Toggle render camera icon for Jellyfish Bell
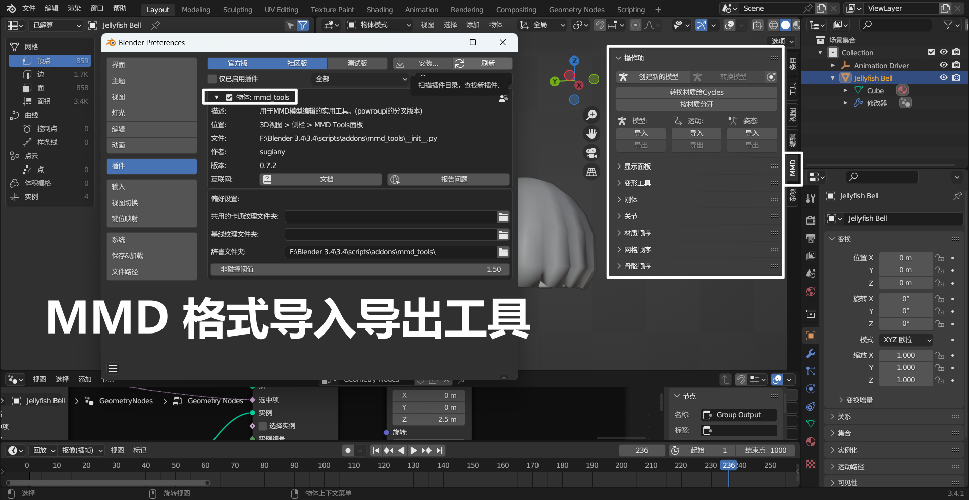969x500 pixels. point(956,78)
